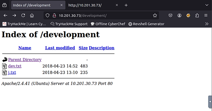Close the Index of /development tab
Screen dimensions: 212x111
tap(61, 5)
